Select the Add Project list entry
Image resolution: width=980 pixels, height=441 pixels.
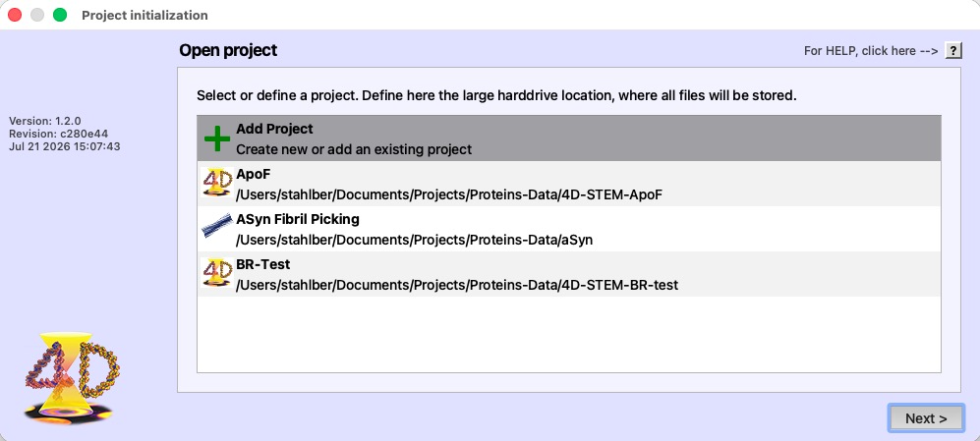[569, 138]
